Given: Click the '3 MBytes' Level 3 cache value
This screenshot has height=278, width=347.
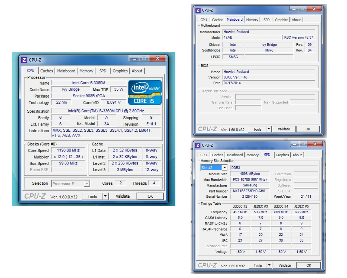Looking at the screenshot, I should [x=125, y=170].
